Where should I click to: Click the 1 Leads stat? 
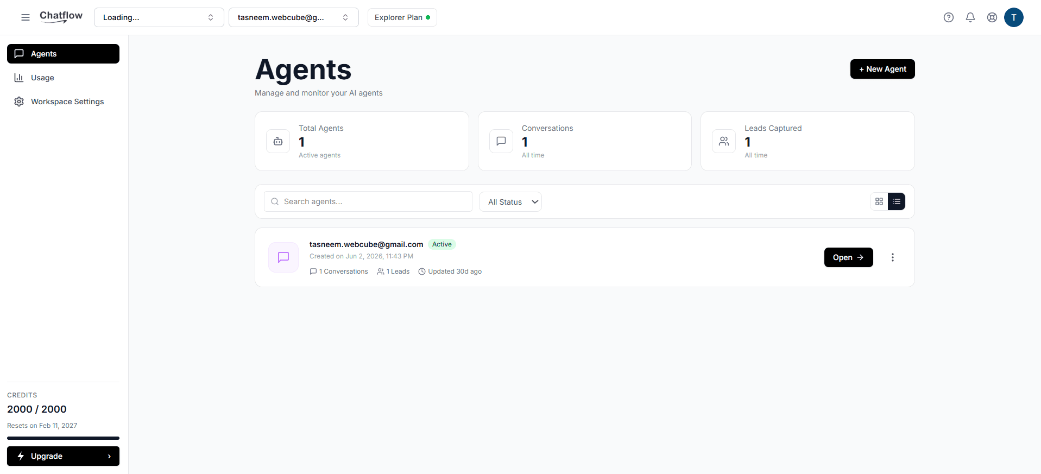pos(393,271)
